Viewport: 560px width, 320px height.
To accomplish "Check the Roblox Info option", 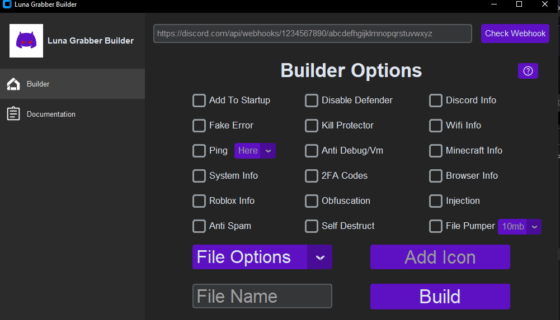I will click(199, 201).
